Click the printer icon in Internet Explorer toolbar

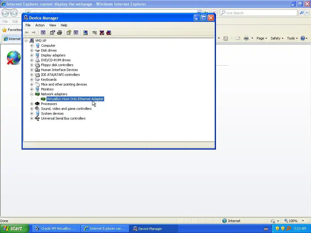point(246,38)
